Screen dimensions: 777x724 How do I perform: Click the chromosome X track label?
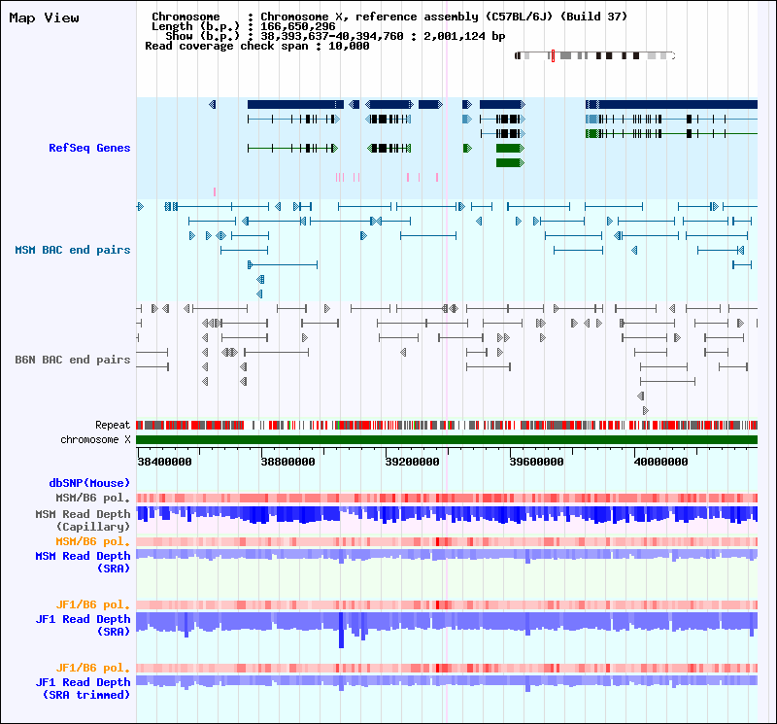(x=95, y=440)
